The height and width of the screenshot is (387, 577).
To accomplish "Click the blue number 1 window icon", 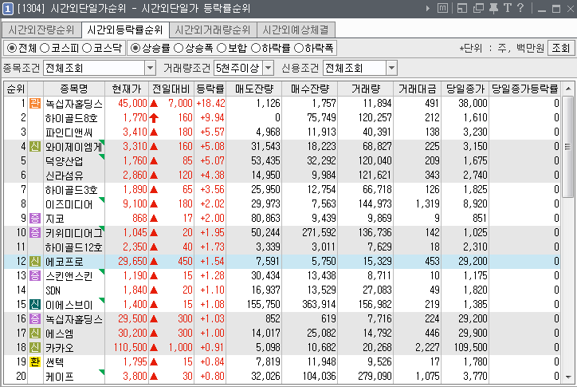I will [8, 9].
